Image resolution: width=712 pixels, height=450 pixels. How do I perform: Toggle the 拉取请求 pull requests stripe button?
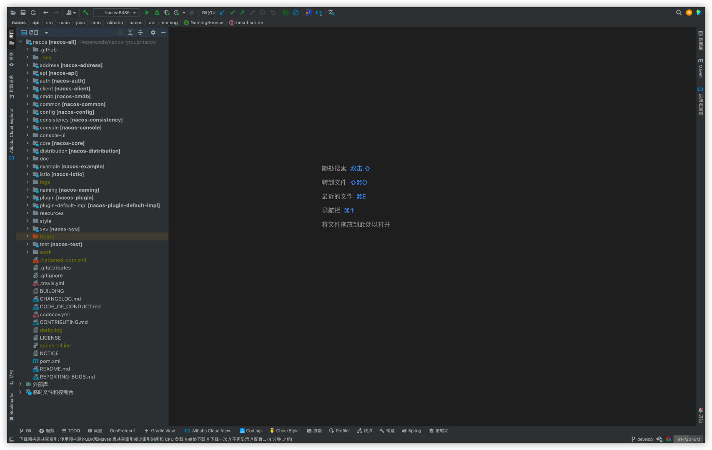[x=11, y=87]
